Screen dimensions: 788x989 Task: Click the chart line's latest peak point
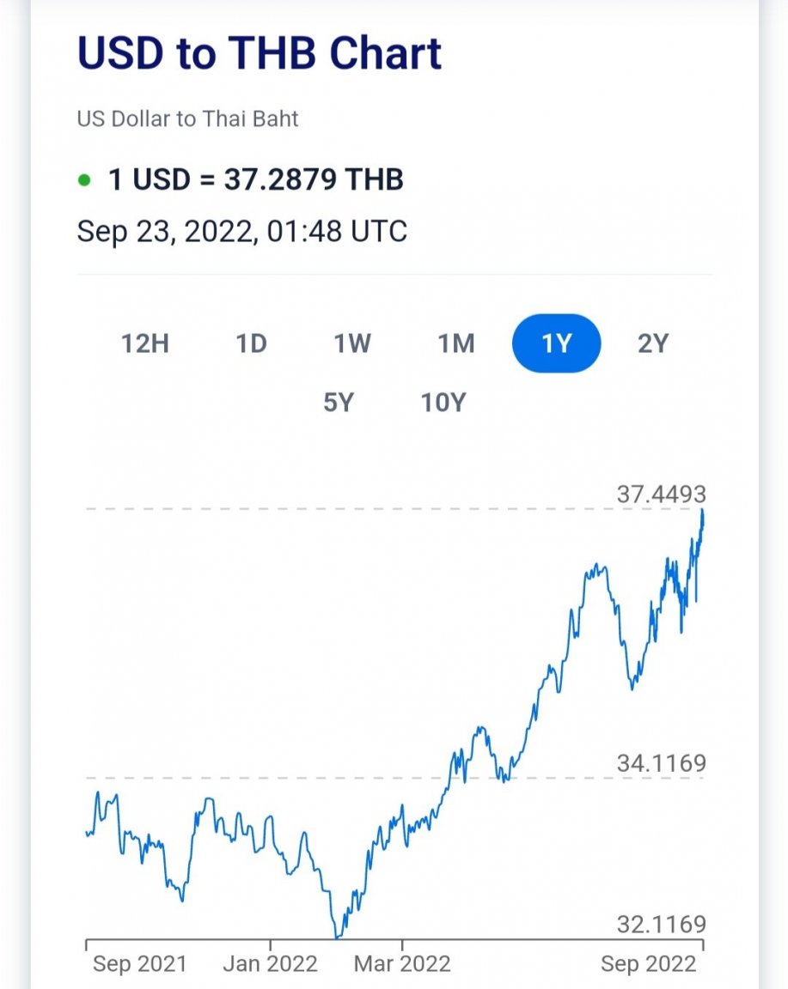coord(702,511)
